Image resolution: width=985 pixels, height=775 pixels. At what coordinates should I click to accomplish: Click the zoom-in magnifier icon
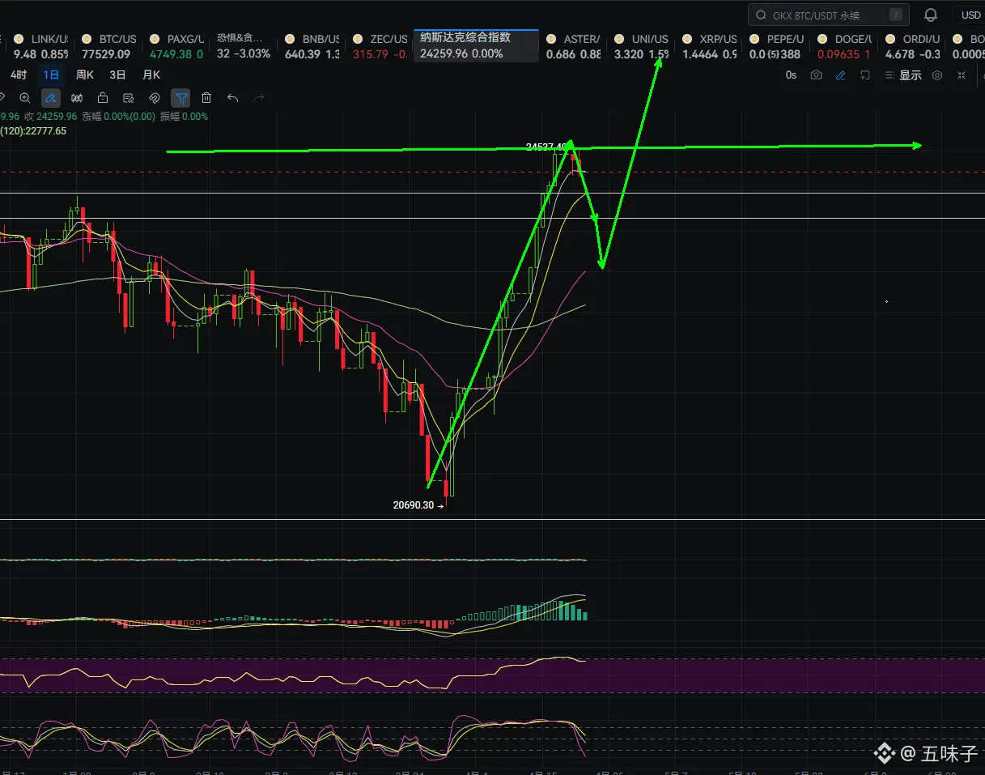pos(25,98)
